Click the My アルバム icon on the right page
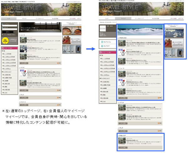 tap(102, 42)
